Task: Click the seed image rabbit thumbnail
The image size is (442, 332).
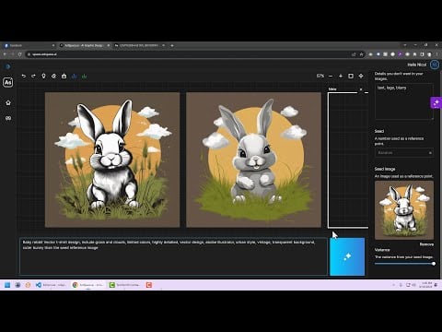Action: pos(404,210)
